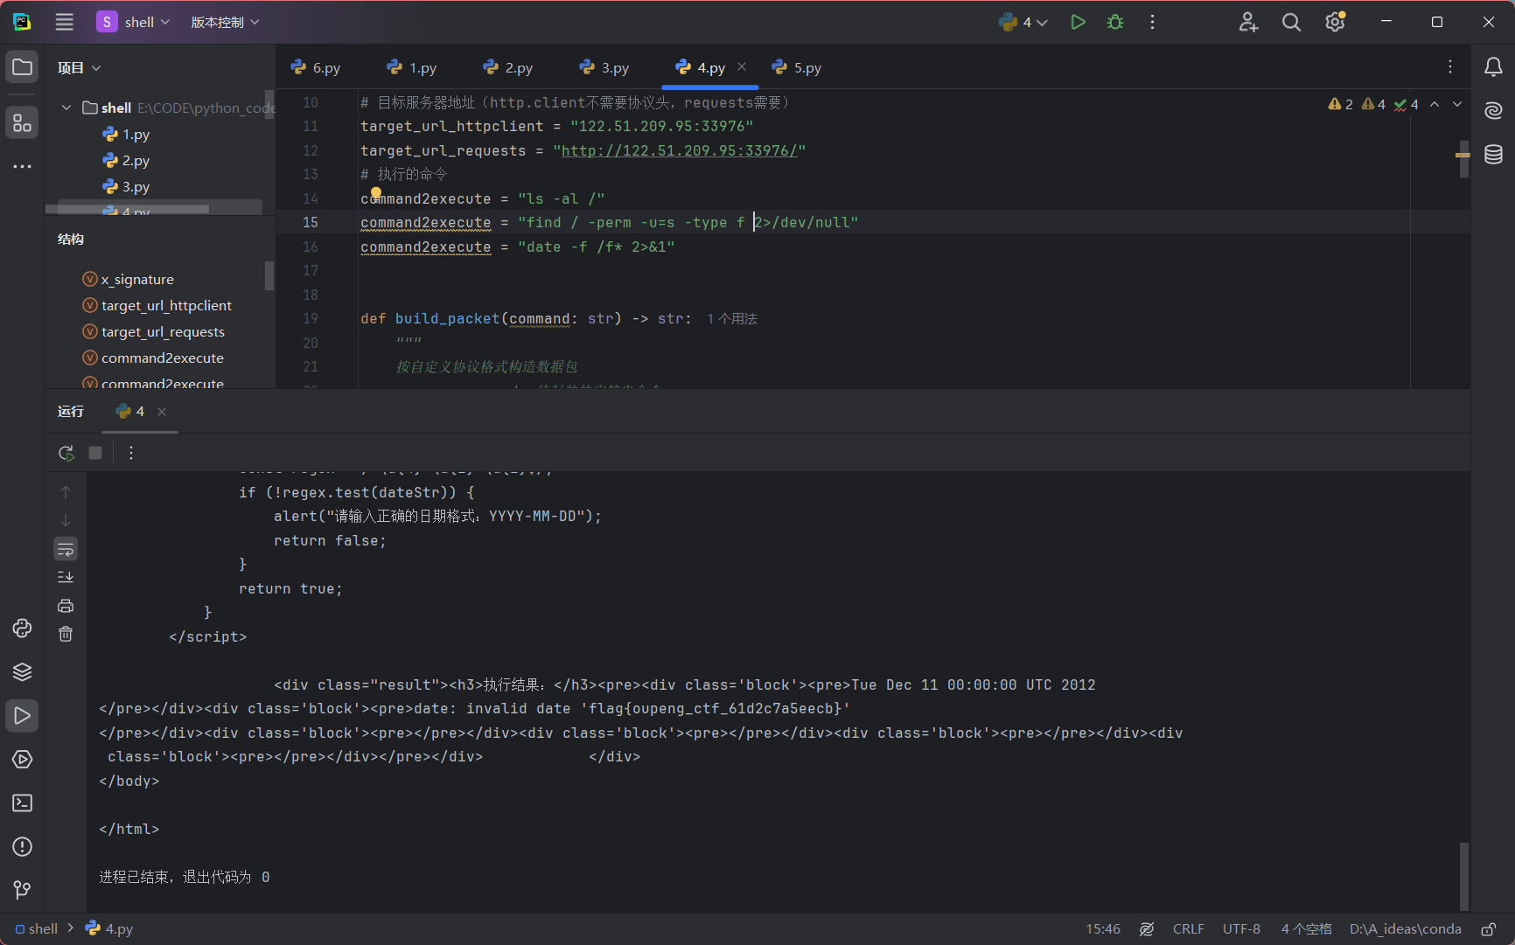Open editor tab options menu
This screenshot has height=945, width=1515.
point(1449,67)
